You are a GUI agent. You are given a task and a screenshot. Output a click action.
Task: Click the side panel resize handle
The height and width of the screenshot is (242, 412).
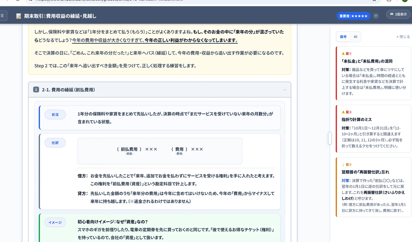(330, 138)
